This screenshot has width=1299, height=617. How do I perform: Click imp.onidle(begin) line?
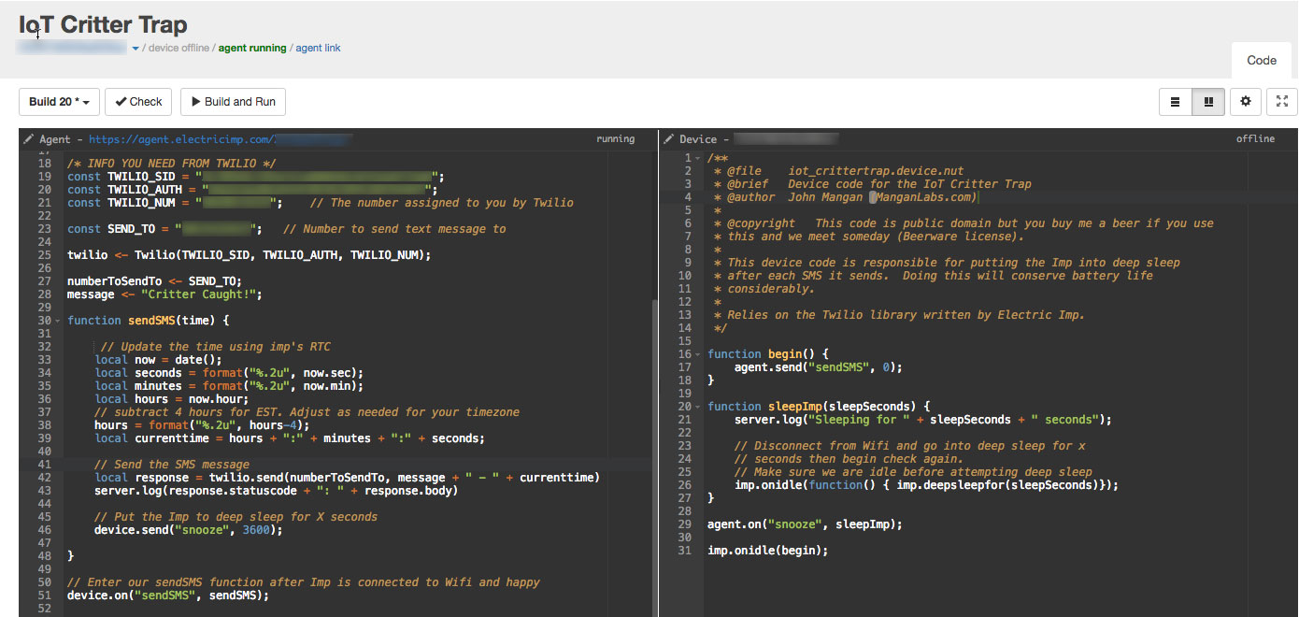point(768,551)
